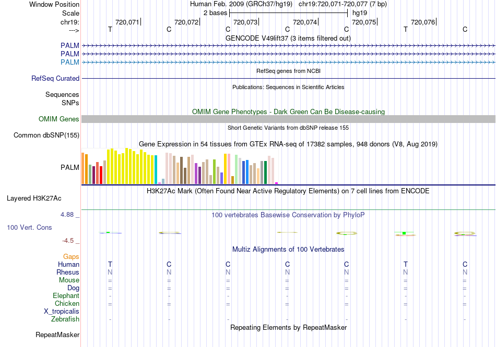Click the H3K27Ac Mark ENCODE track title

click(x=288, y=191)
